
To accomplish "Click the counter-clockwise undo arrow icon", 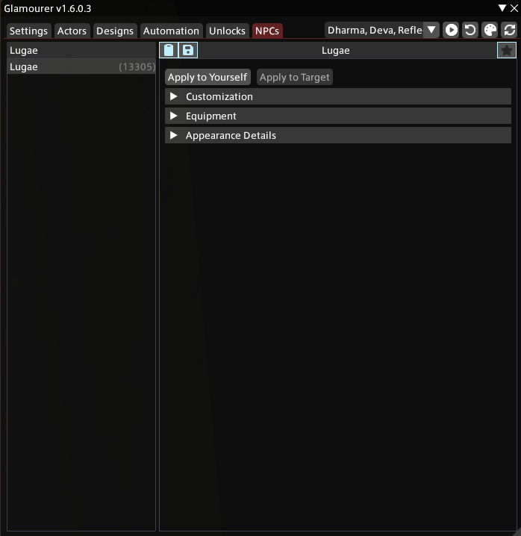I will click(x=470, y=30).
